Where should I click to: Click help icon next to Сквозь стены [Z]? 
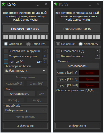97,51
